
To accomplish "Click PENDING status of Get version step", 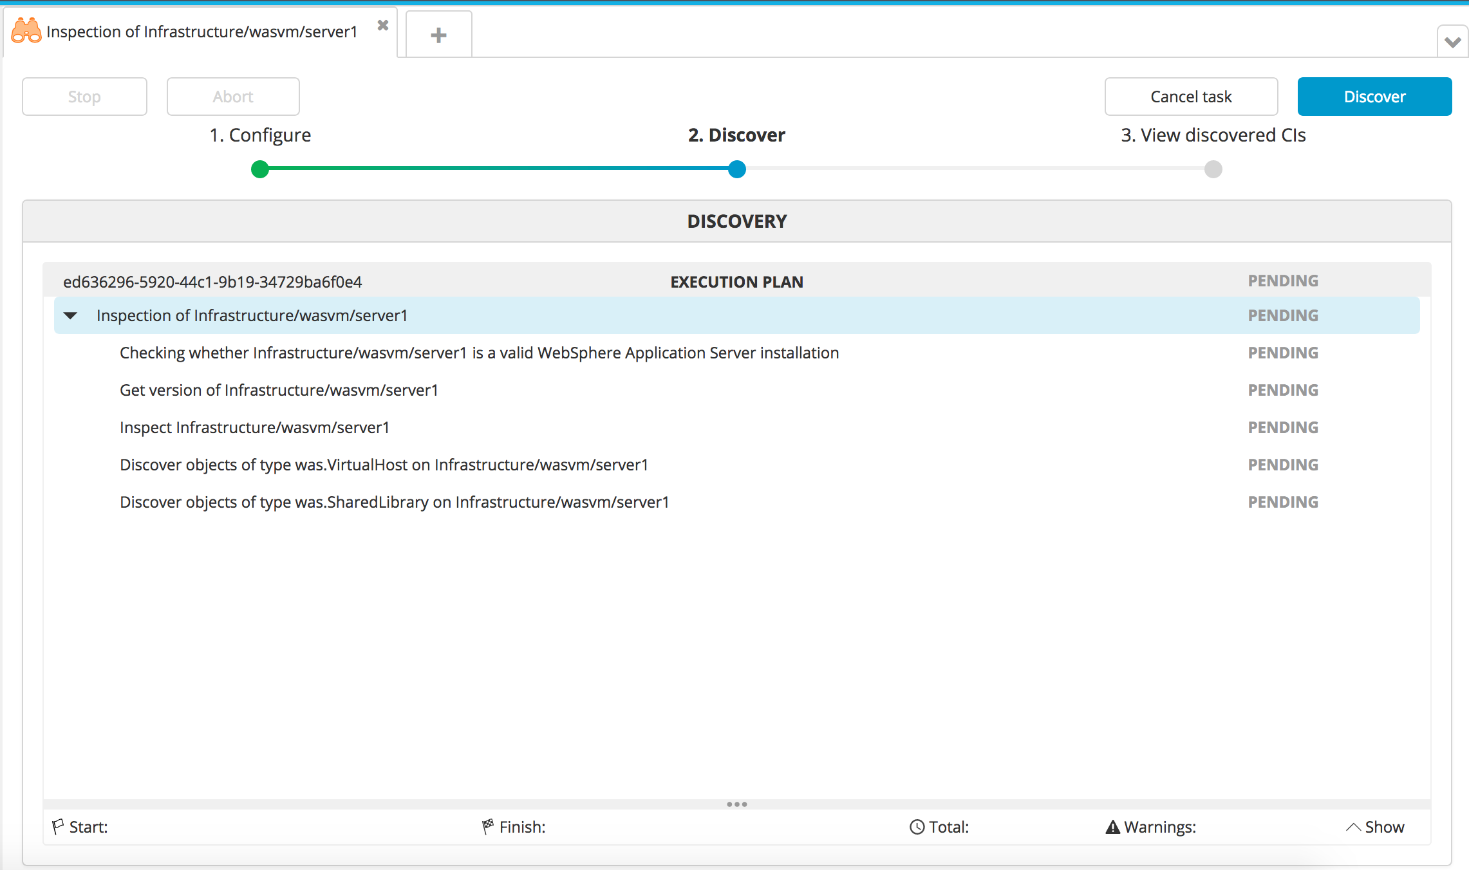I will [1283, 390].
